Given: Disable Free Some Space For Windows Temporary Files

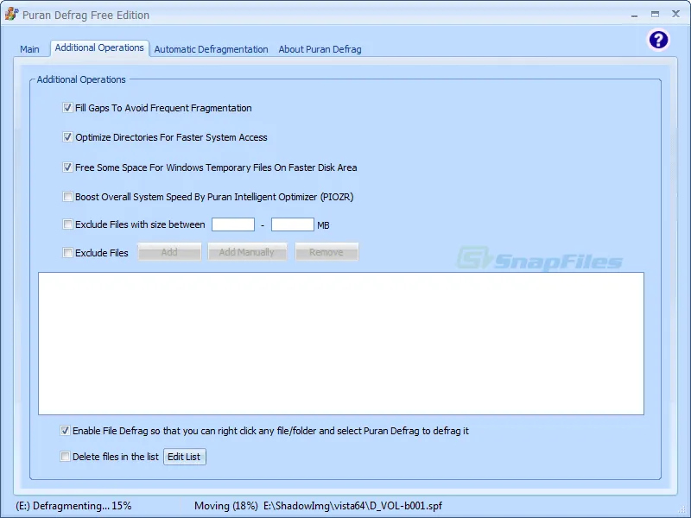Looking at the screenshot, I should click(x=67, y=167).
